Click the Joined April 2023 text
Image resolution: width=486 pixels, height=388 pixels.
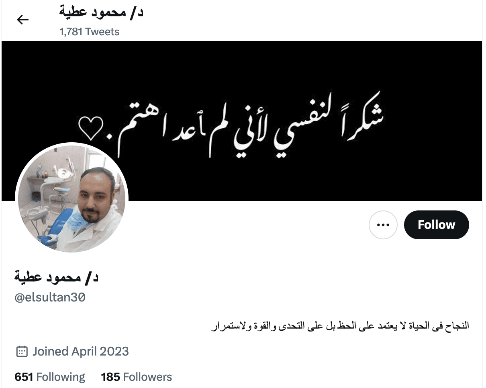[81, 352]
